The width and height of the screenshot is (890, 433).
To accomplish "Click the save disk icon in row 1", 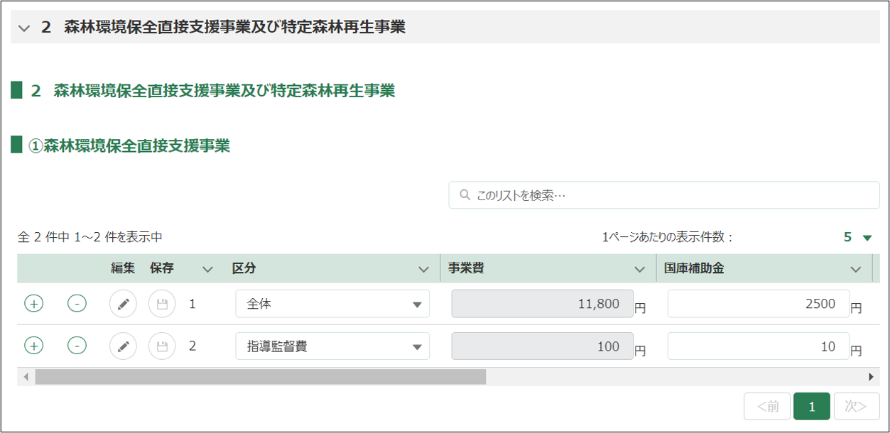I will click(x=162, y=304).
